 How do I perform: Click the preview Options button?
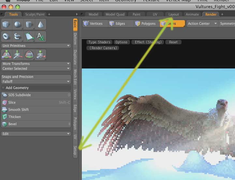[x=121, y=42]
